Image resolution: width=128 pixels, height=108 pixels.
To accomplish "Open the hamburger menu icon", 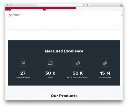I will [x=122, y=15].
